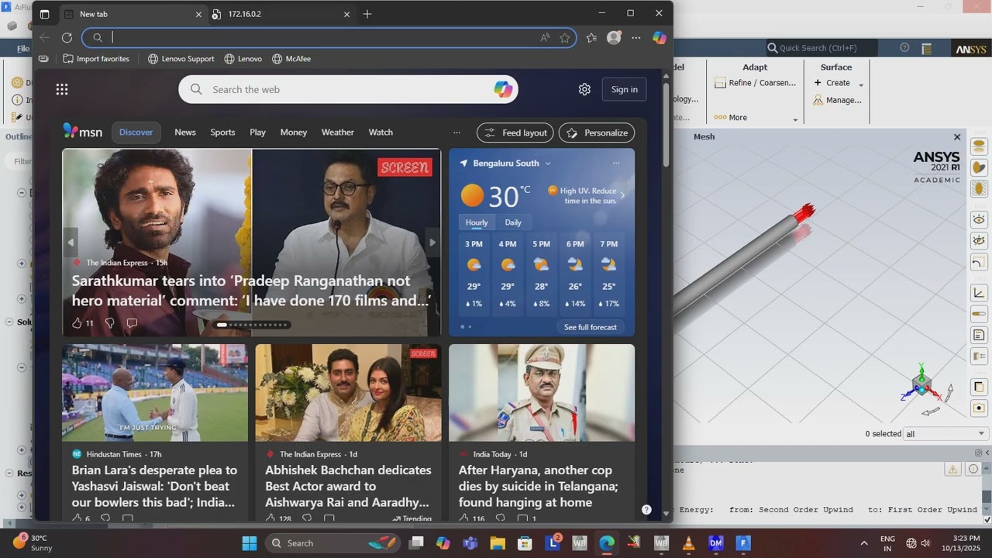Open Feed layout options

pos(515,133)
